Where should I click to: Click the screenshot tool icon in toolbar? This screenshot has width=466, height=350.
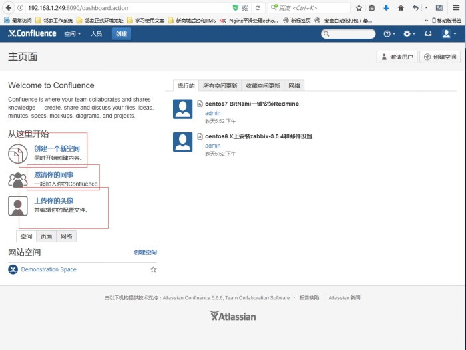coord(439,8)
